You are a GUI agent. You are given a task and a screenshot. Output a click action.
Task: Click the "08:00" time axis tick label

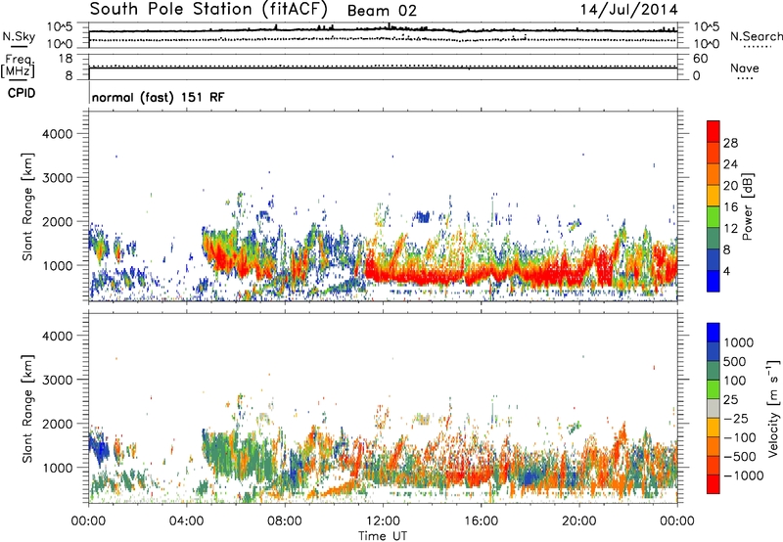284,521
